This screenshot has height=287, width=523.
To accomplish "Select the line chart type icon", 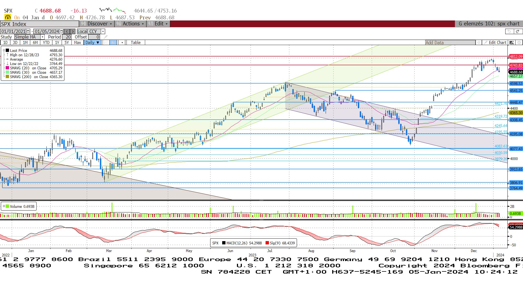I will click(x=106, y=42).
